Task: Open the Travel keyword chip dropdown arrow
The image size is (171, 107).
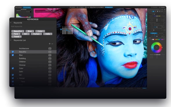Action: [21, 37]
